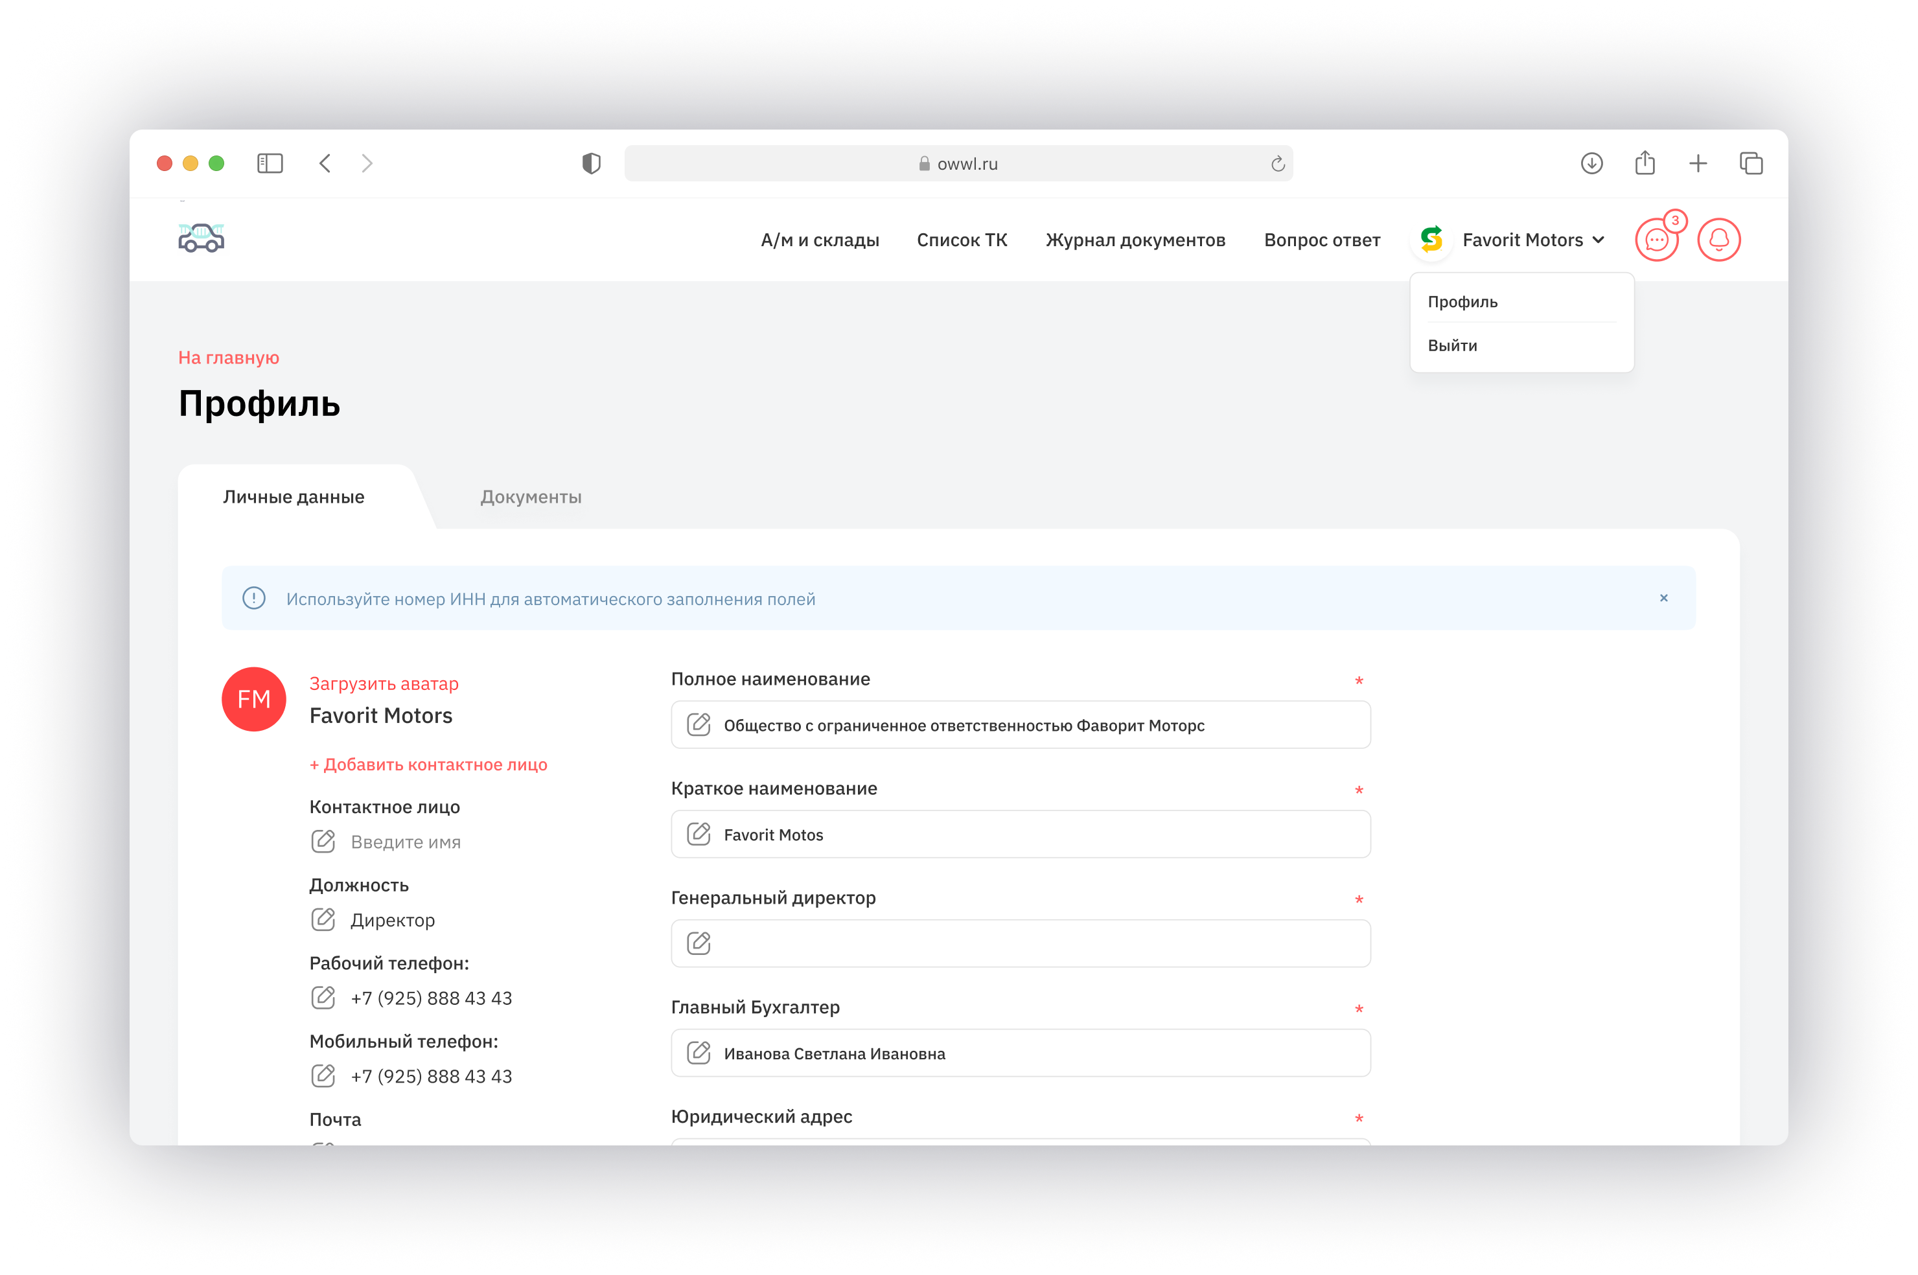Open the notifications bell icon

click(x=1719, y=240)
